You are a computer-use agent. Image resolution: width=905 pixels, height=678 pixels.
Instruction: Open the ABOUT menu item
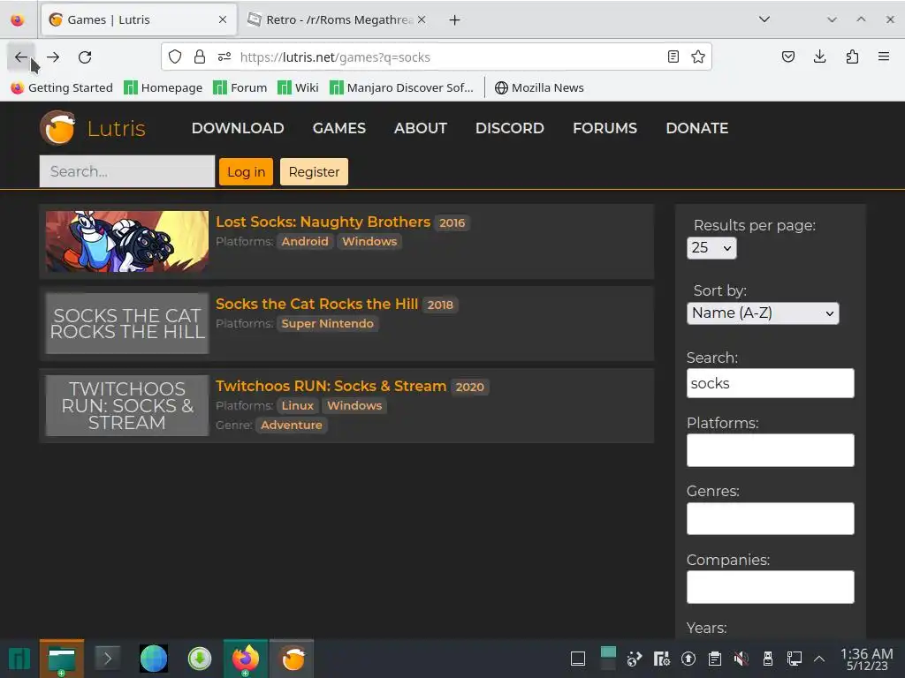(x=421, y=128)
